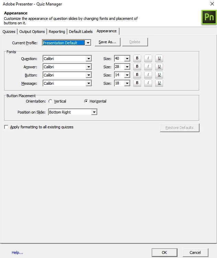Viewport: 217px width, 258px height.
Task: Open the Message font dropdown
Action: tap(67, 83)
